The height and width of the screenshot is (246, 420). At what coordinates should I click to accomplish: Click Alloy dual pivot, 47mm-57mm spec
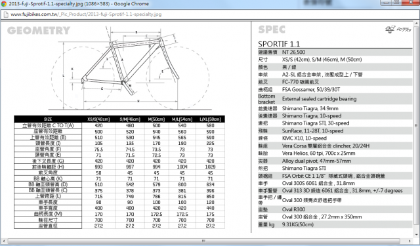click(x=316, y=161)
